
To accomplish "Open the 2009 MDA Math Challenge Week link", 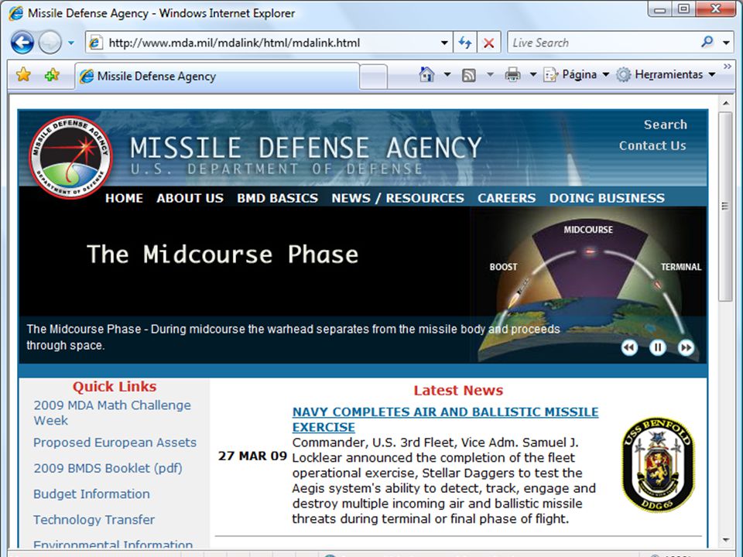I will click(111, 412).
